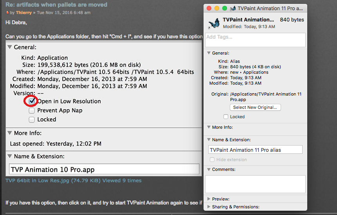Open Thierry's author profile link

pyautogui.click(x=23, y=12)
